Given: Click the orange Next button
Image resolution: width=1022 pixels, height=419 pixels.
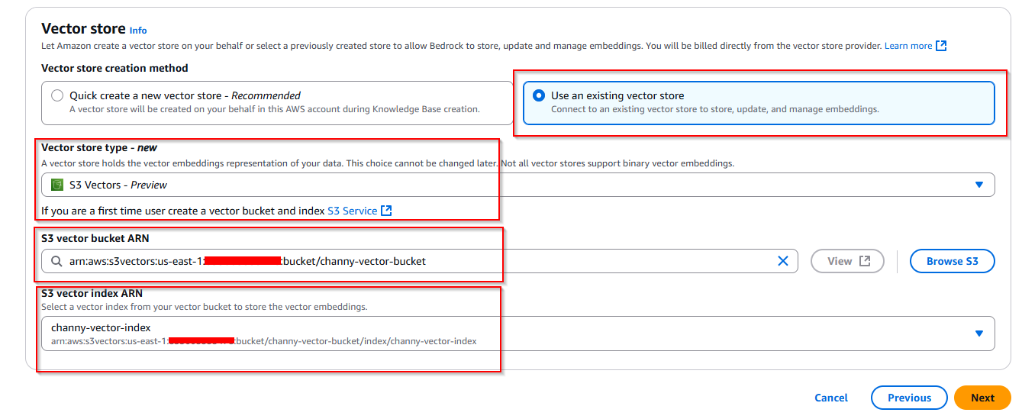Looking at the screenshot, I should coord(982,398).
